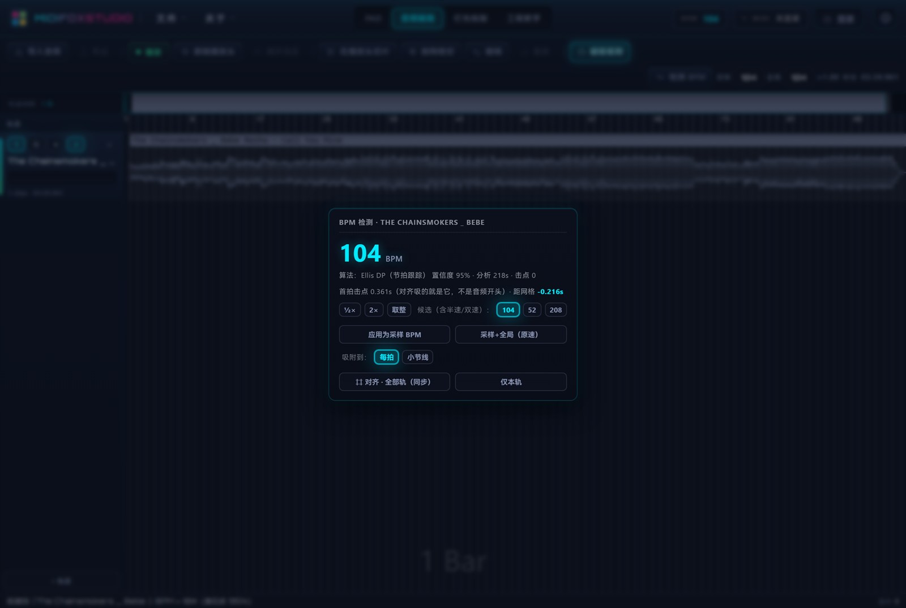Click the 首拍击点 0.361s text
Screen dimensions: 906x608
(x=365, y=292)
